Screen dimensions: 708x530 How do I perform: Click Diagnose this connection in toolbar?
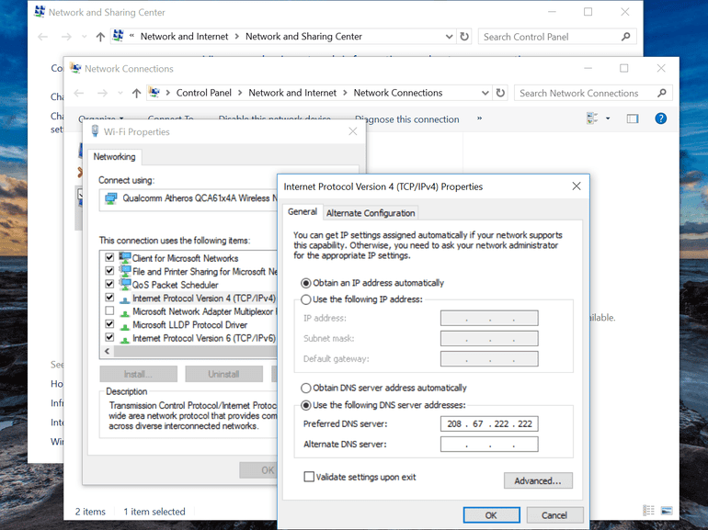tap(407, 119)
